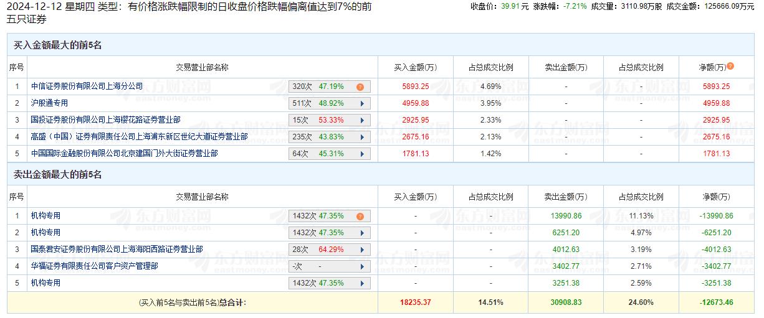Expand the 511次 48.92% stats arrow
764x318 pixels.
coord(361,104)
